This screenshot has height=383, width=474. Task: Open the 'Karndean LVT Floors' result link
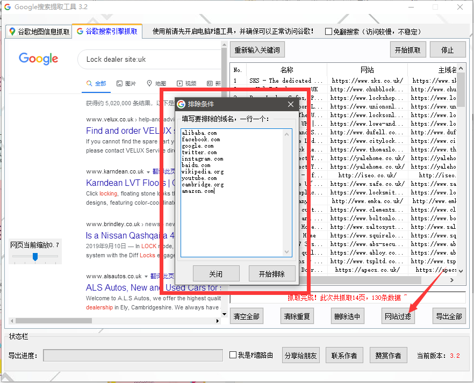click(x=130, y=183)
